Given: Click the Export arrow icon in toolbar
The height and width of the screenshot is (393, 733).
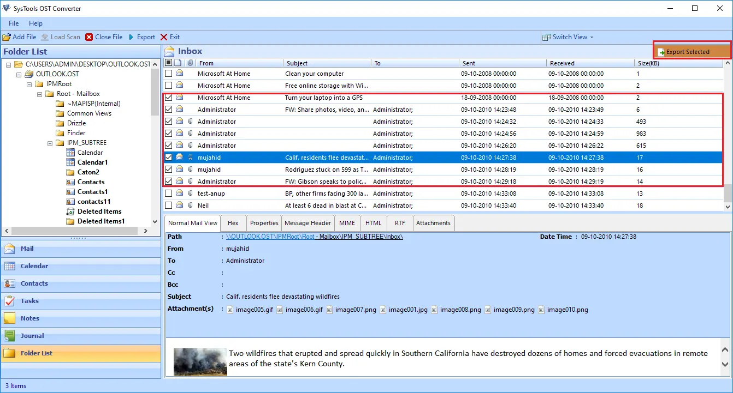Looking at the screenshot, I should tap(131, 37).
